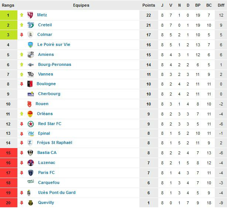
Task: Click the Paris FC blue crest
Action: (x=31, y=173)
